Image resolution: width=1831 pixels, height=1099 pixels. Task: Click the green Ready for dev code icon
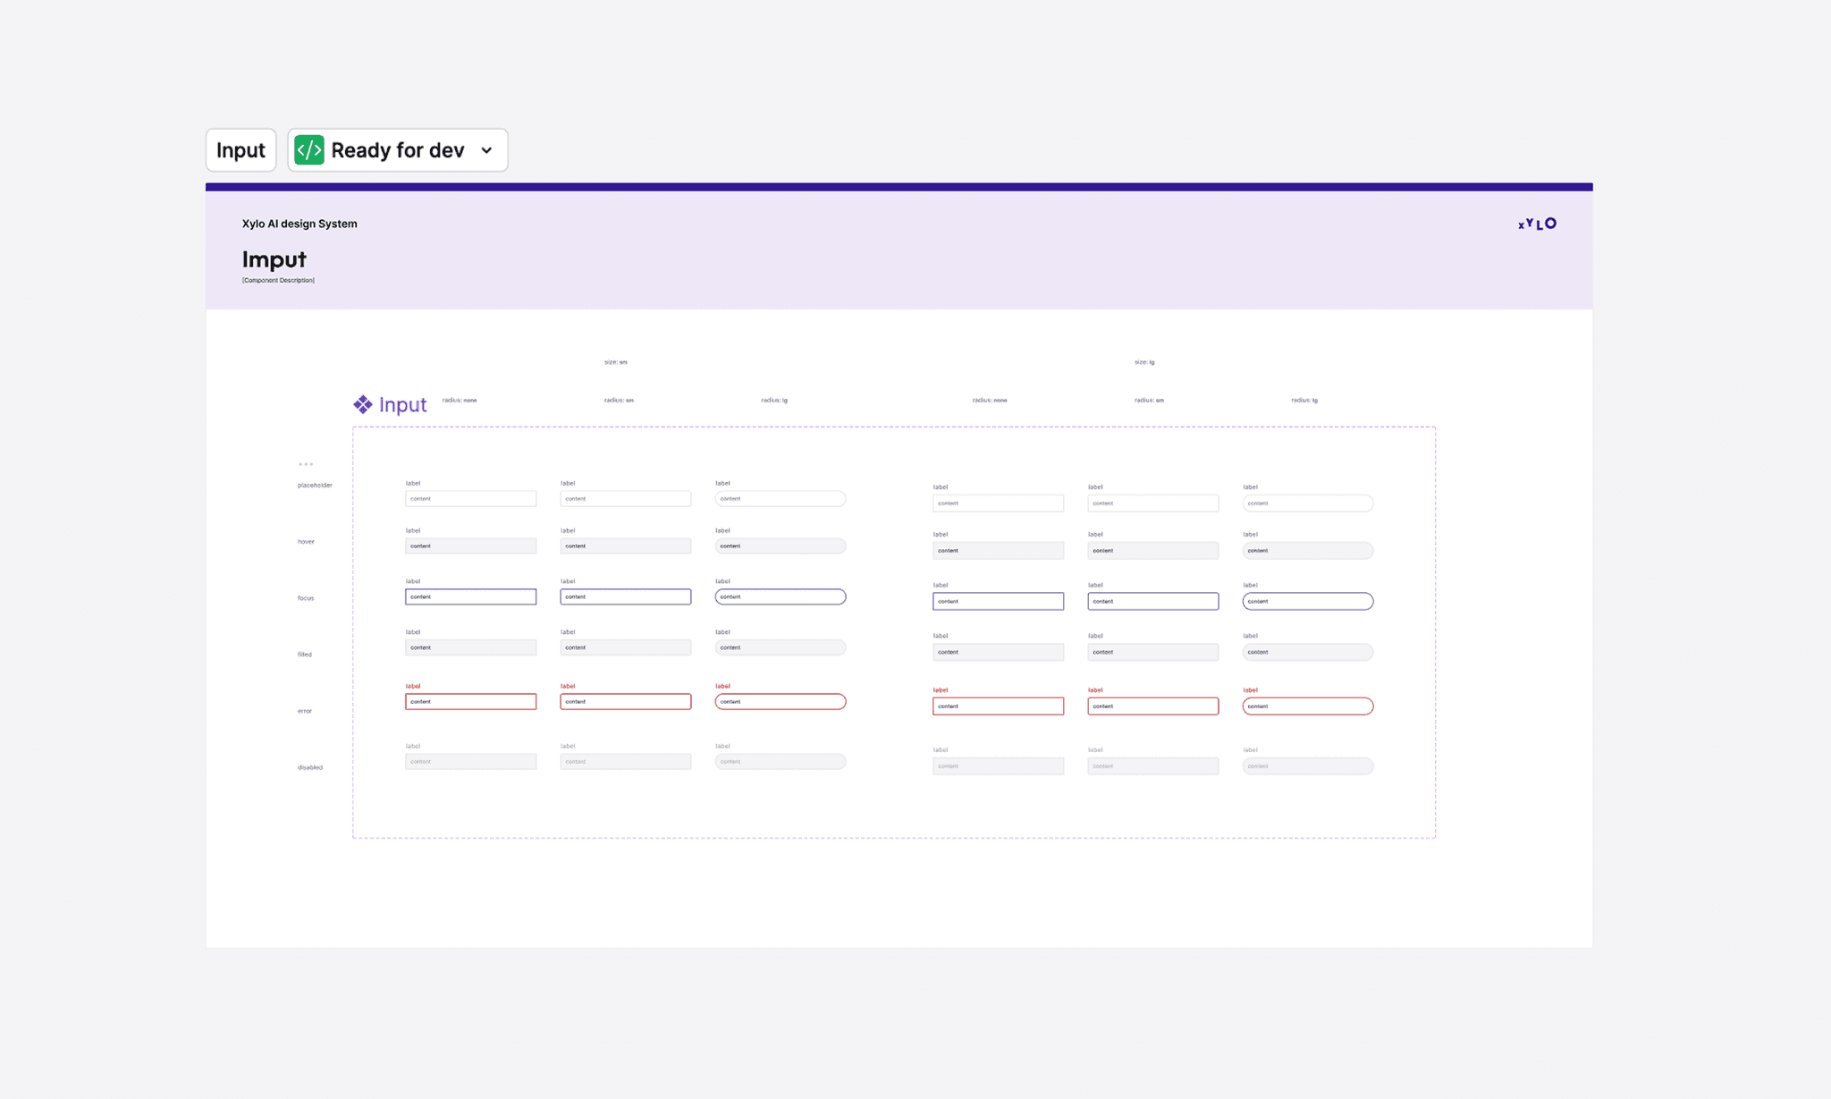click(309, 150)
